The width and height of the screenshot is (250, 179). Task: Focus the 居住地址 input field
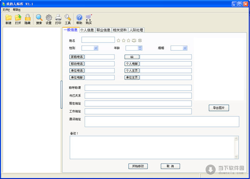click(138, 103)
